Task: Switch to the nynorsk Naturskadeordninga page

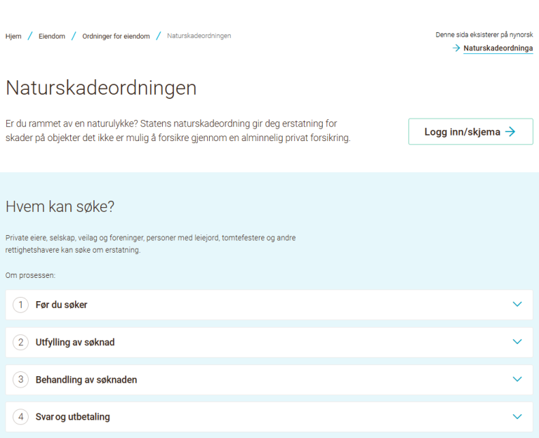Action: click(x=498, y=48)
